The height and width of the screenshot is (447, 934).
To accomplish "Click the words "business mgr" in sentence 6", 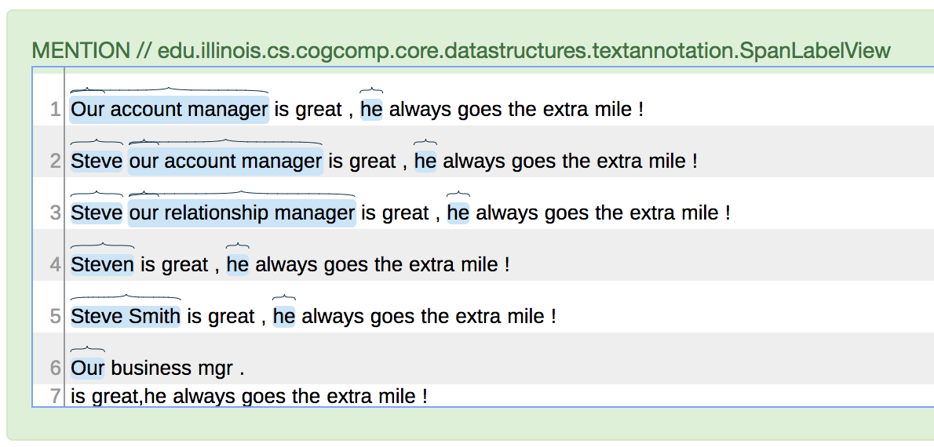I will (x=172, y=369).
